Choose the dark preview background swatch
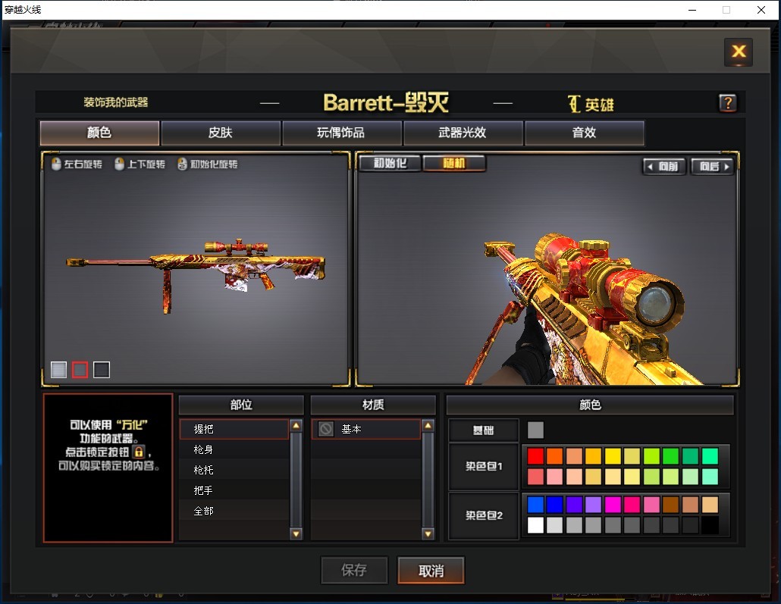The image size is (781, 604). click(x=102, y=370)
